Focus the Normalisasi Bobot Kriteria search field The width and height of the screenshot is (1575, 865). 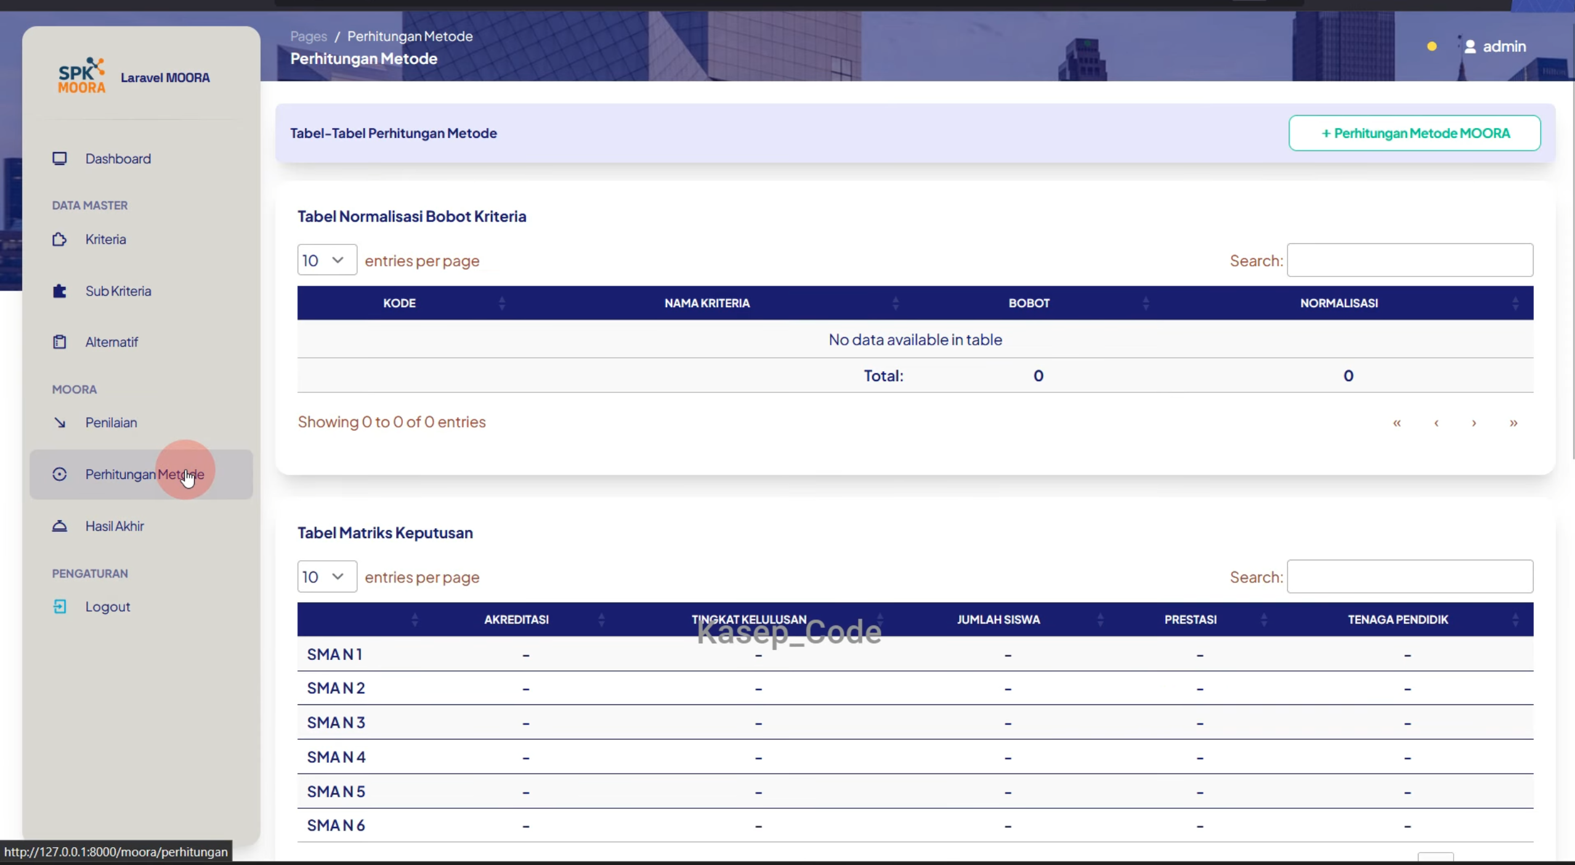pyautogui.click(x=1410, y=260)
